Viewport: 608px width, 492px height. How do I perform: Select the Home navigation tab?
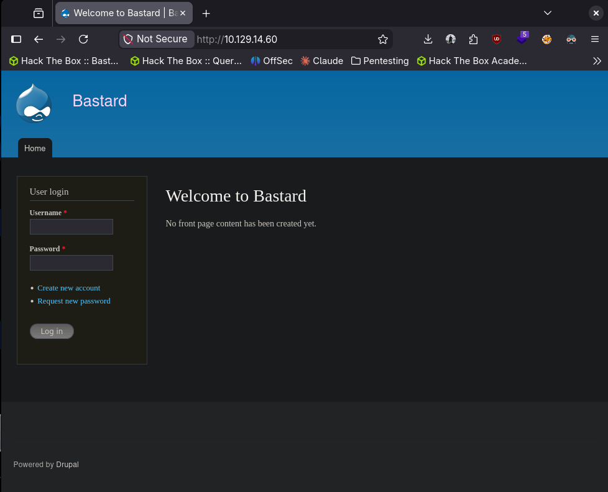tap(35, 148)
